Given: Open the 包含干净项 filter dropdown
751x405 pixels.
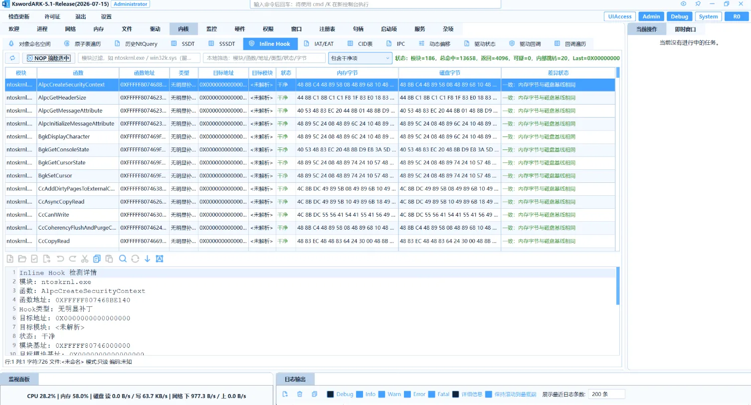Looking at the screenshot, I should click(360, 58).
